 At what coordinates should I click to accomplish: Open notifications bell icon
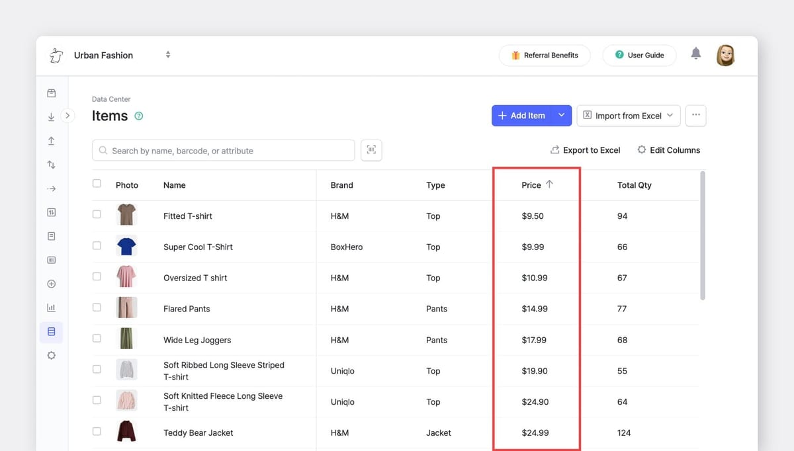(x=695, y=54)
